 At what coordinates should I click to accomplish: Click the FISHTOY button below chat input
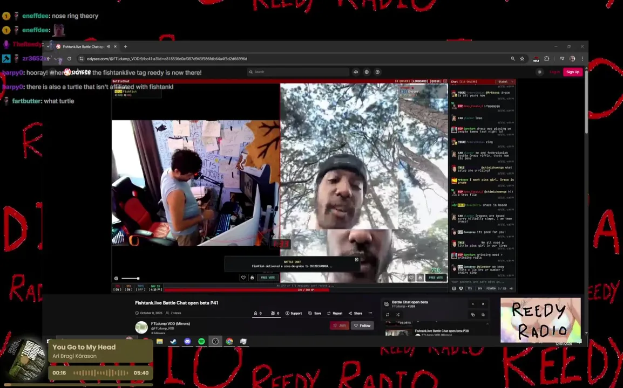point(491,288)
